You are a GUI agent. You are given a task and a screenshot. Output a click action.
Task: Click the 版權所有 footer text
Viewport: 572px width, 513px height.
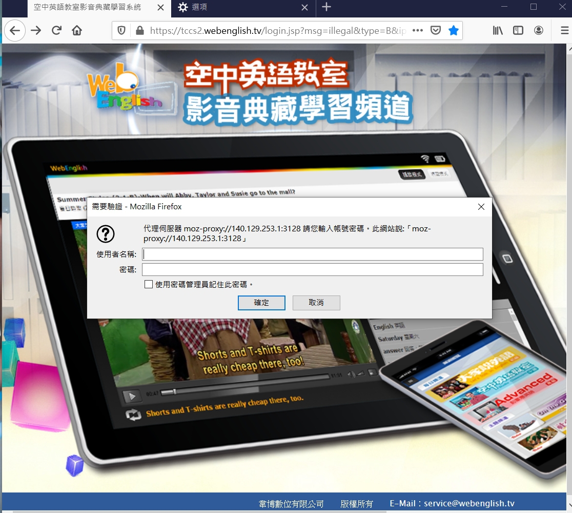point(357,504)
